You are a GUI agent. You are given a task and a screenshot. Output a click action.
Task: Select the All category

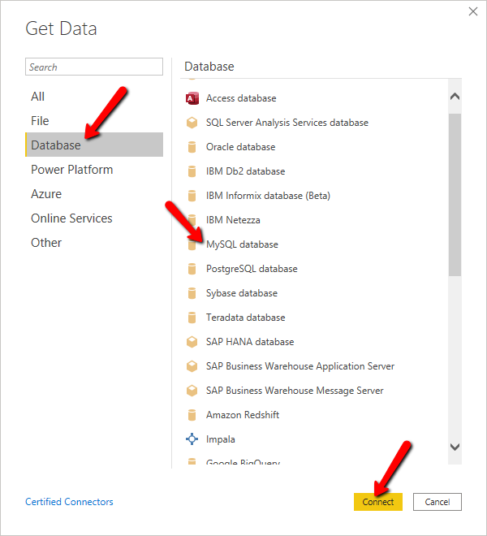[94, 97]
